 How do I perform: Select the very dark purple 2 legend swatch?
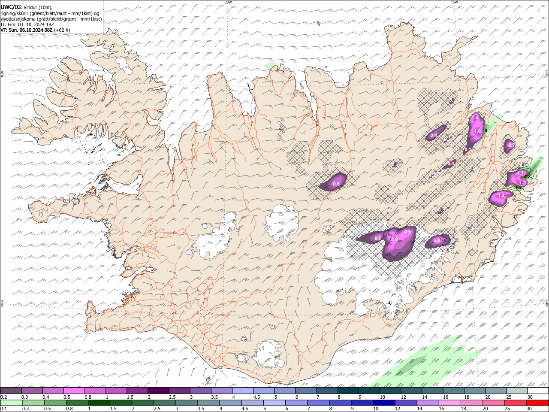(x=158, y=391)
